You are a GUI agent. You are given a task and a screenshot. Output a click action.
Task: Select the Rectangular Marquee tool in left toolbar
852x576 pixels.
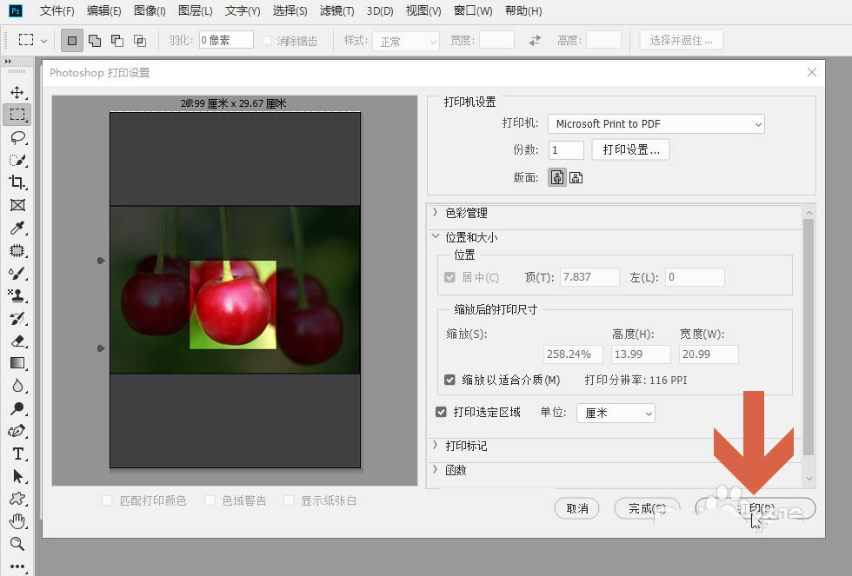(x=17, y=115)
